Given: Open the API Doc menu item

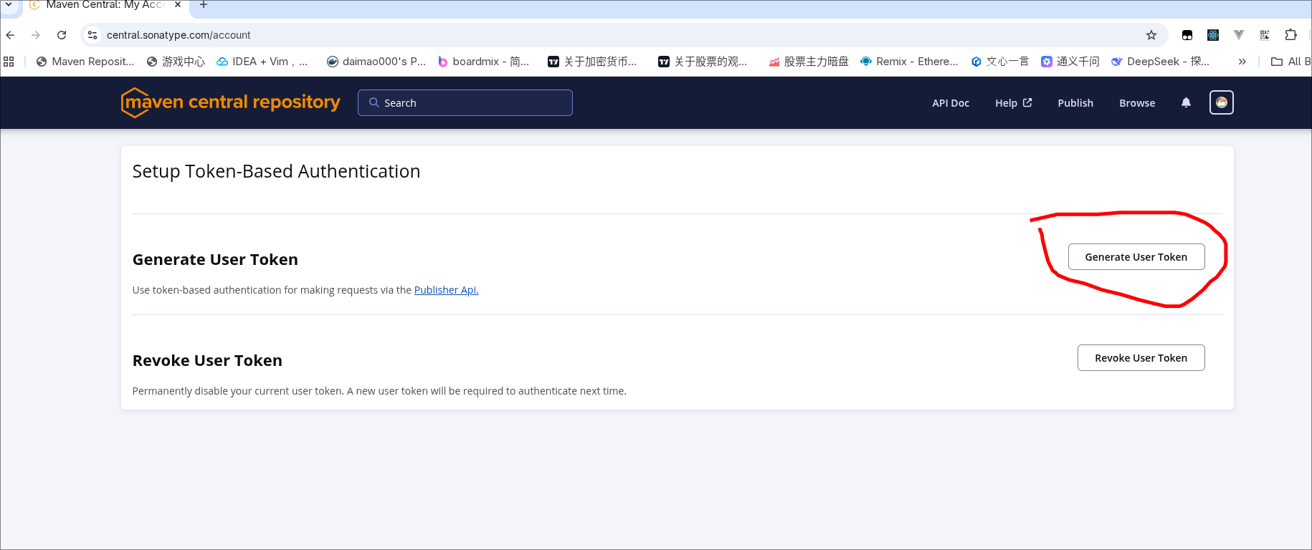Looking at the screenshot, I should point(951,103).
